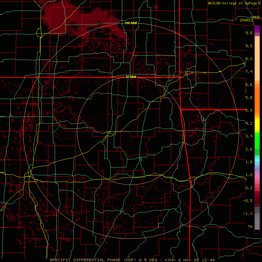This screenshot has height=262, width=262.
Task: Click the 1.8 value on the scale
Action: (x=249, y=162)
